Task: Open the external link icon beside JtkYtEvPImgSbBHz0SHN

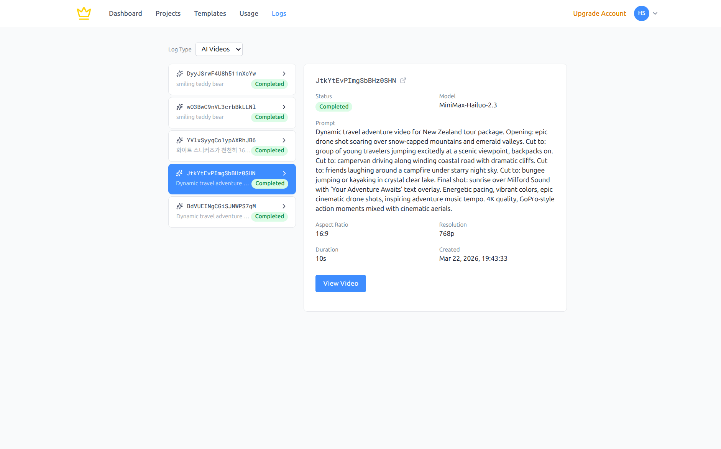Action: 403,80
